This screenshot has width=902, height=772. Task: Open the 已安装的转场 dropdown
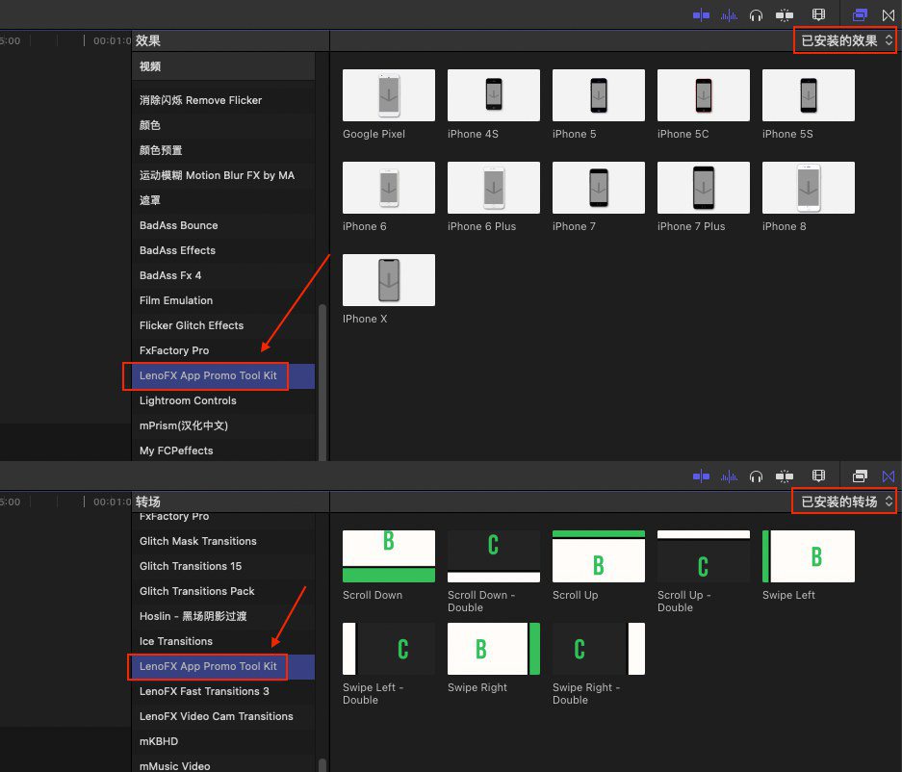pos(845,502)
